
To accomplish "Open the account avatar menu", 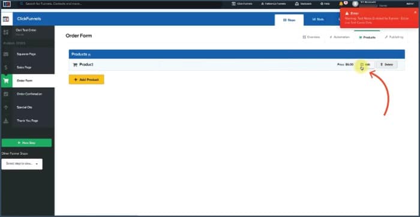I will pyautogui.click(x=355, y=4).
